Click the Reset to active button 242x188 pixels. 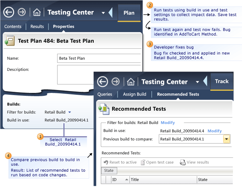(x=120, y=162)
